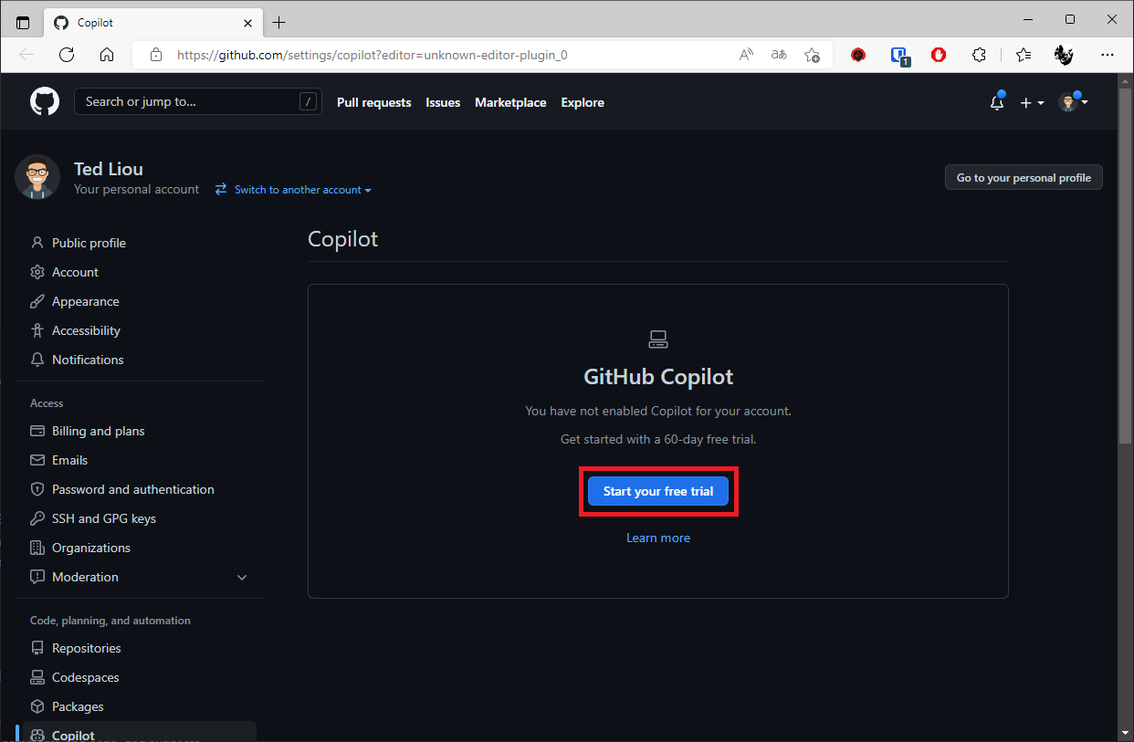Open the browser tab actions menu
This screenshot has width=1134, height=742.
coord(23,23)
